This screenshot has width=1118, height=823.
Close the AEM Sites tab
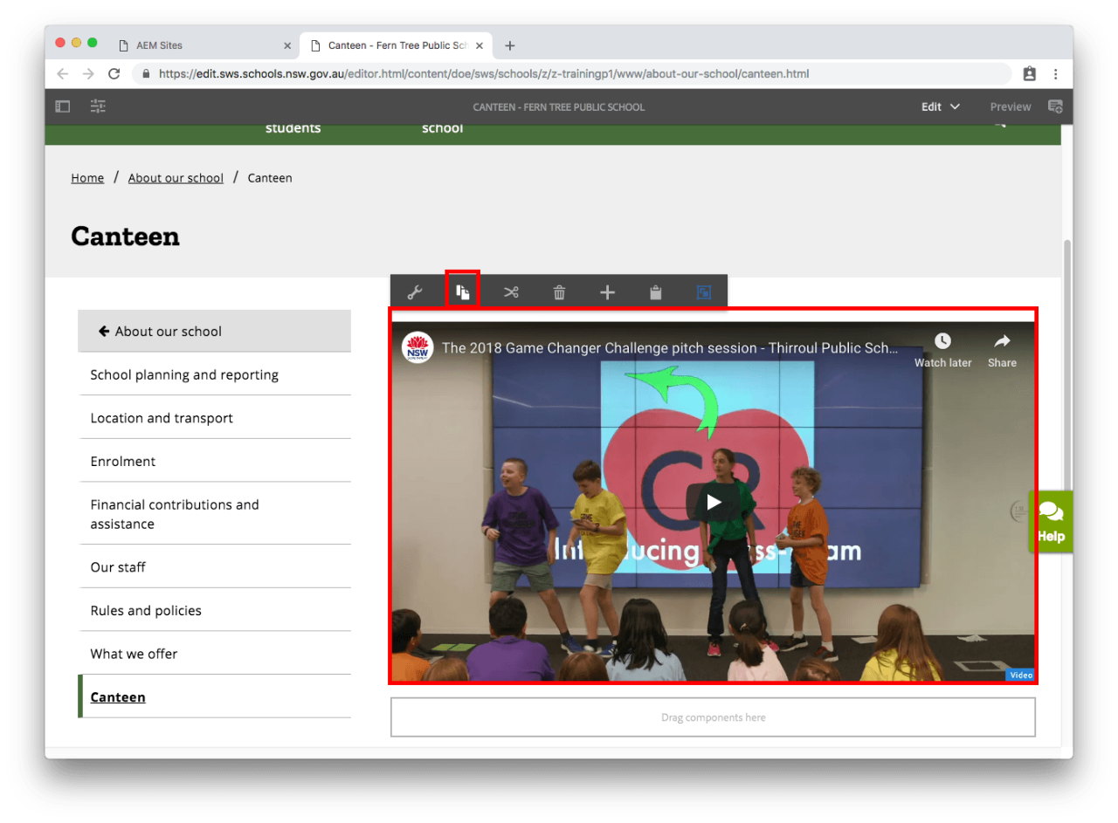tap(287, 45)
